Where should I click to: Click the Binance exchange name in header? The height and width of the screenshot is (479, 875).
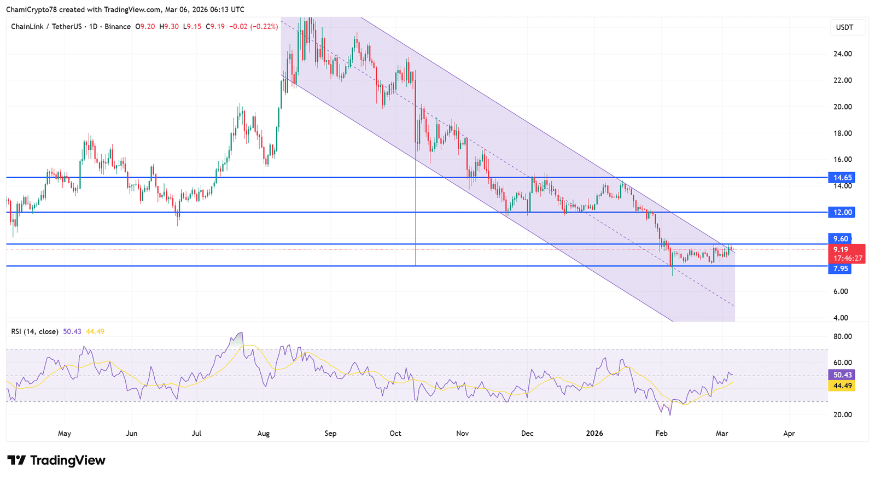(x=118, y=26)
